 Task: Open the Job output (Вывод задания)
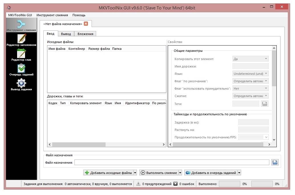pos(21,85)
